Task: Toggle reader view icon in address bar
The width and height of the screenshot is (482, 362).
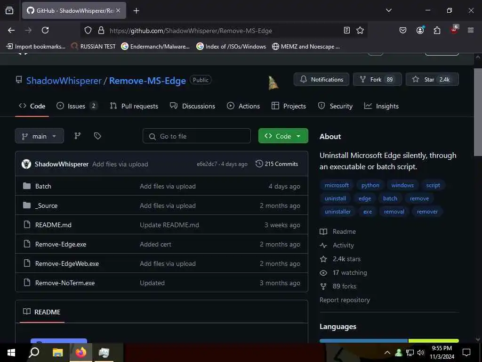Action: 347,30
